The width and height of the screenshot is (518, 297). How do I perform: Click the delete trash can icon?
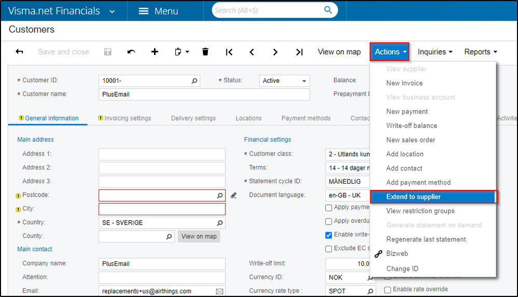[205, 52]
